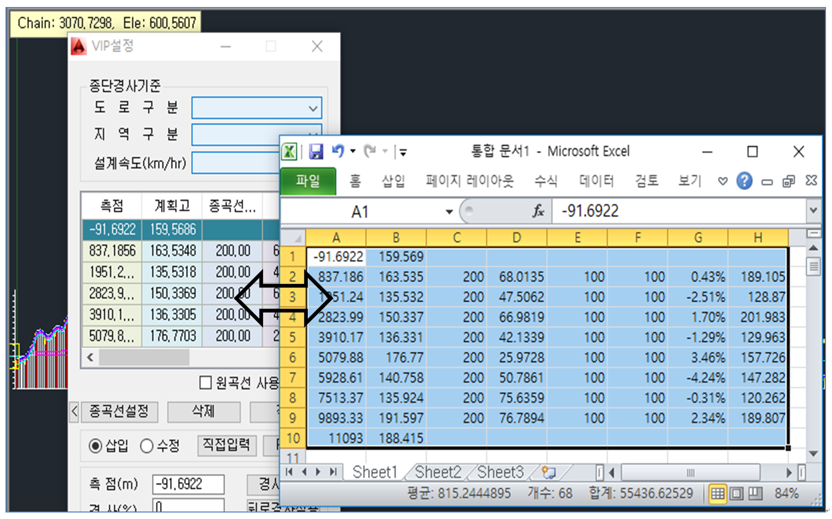Screen dimensions: 832x519
Task: Click the Undo arrow icon in Excel
Action: (x=338, y=151)
